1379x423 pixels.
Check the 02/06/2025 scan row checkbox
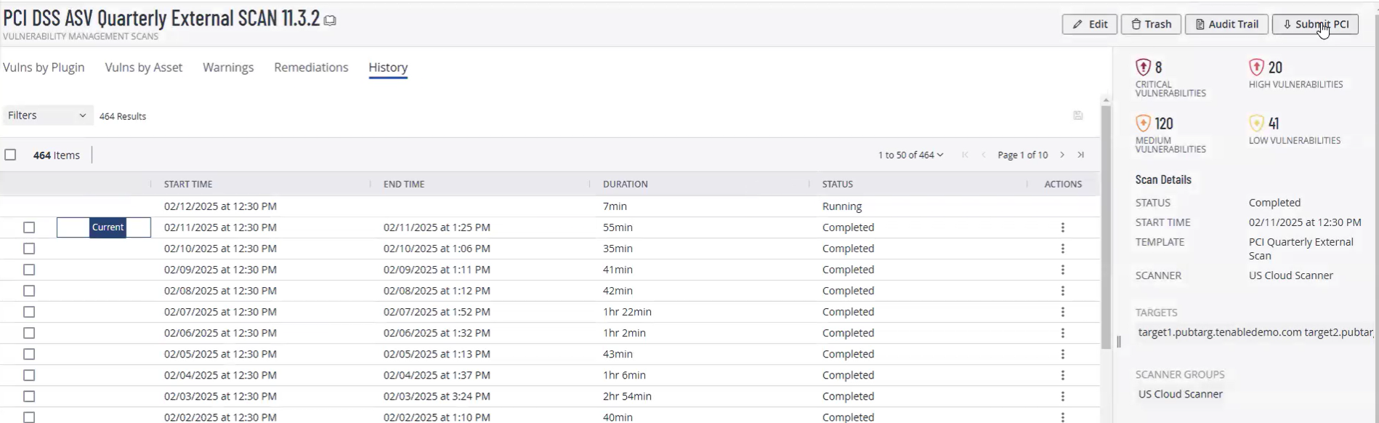pos(29,333)
